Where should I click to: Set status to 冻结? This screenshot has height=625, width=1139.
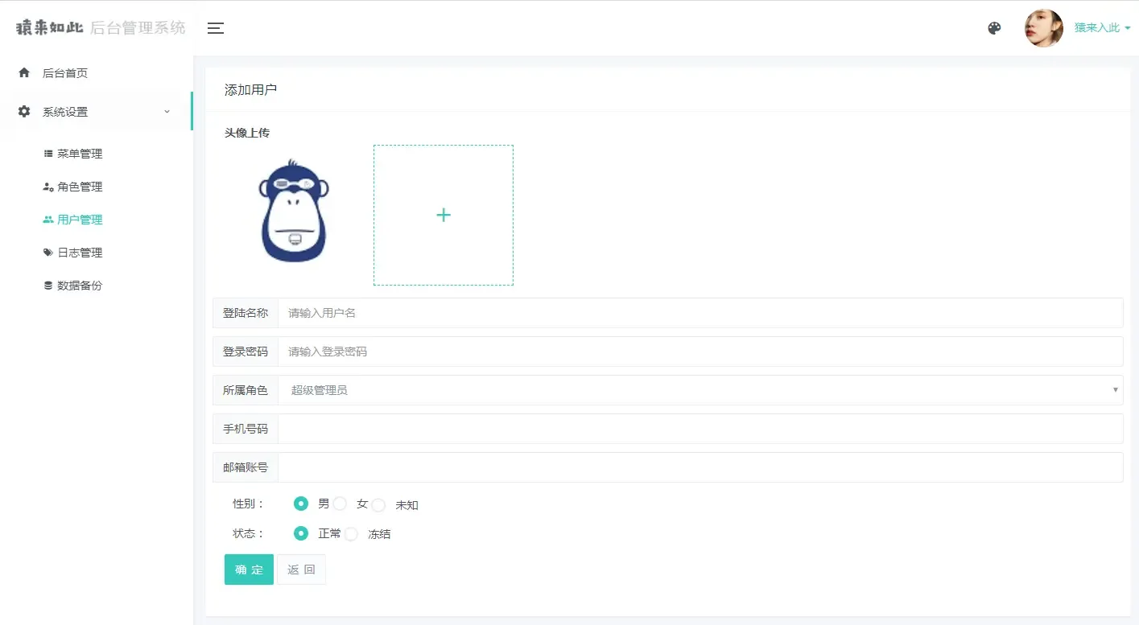(351, 532)
